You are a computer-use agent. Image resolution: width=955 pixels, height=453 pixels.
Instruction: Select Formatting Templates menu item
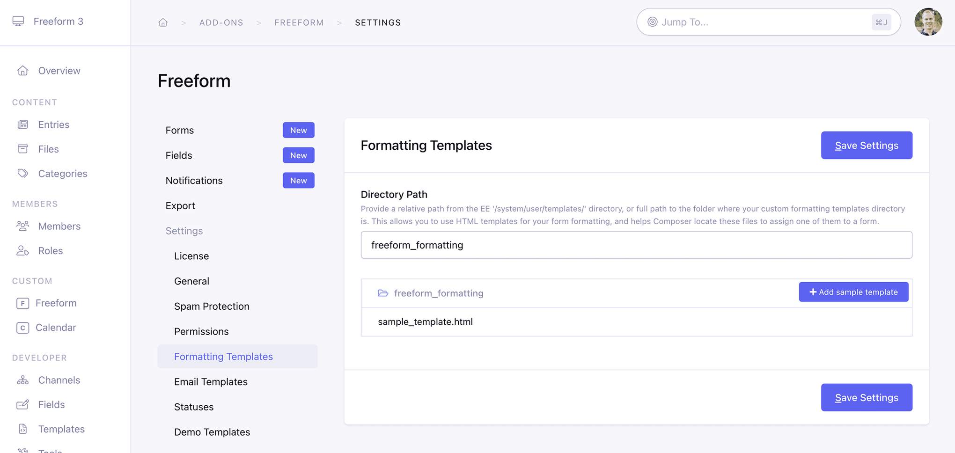(x=238, y=357)
